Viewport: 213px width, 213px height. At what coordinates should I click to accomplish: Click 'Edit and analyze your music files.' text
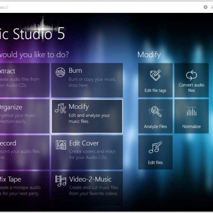[89, 118]
